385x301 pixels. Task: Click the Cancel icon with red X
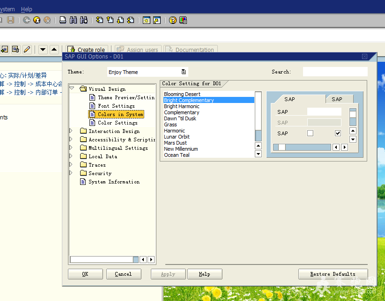point(47,20)
